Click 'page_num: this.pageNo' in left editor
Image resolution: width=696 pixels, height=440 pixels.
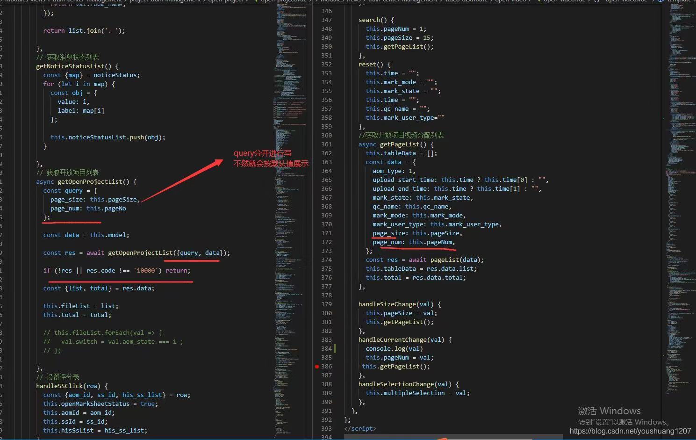(88, 209)
